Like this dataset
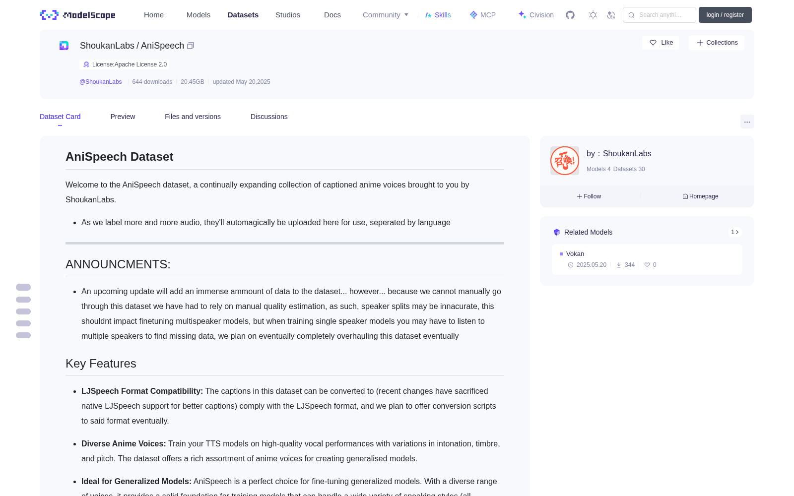The width and height of the screenshot is (794, 496). point(661,43)
